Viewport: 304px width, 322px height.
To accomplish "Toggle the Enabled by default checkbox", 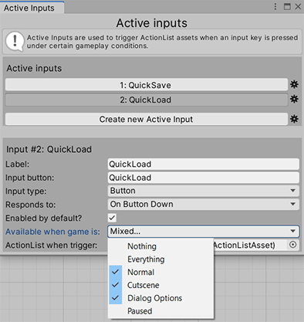I will coord(112,218).
